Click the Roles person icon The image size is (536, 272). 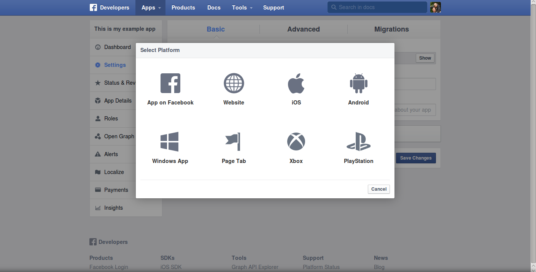97,119
